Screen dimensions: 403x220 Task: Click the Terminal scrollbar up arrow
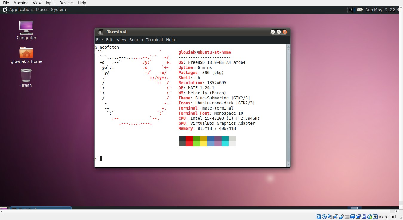pyautogui.click(x=288, y=47)
